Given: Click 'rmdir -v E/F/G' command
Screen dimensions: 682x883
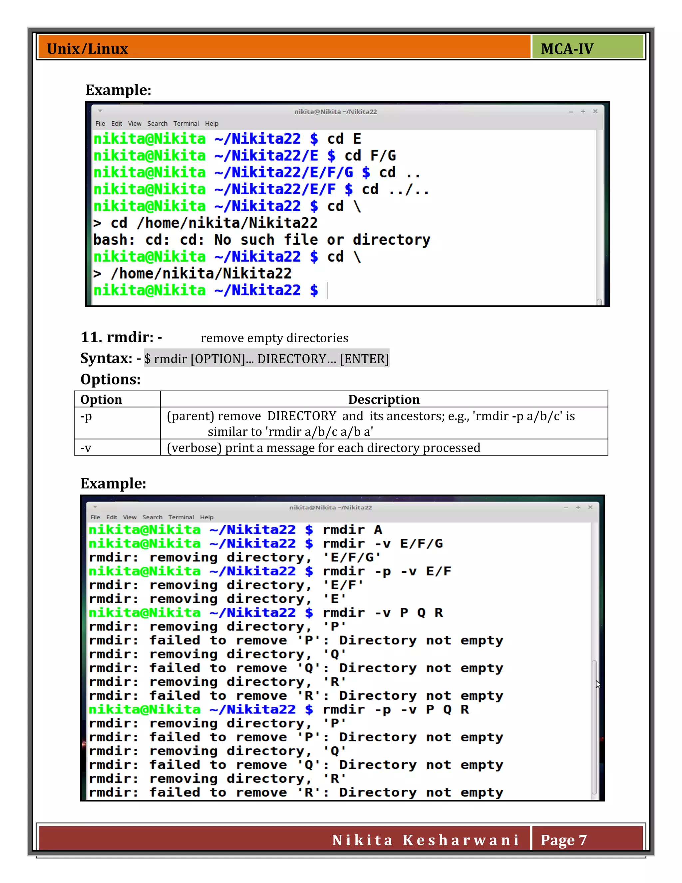Looking at the screenshot, I should click(383, 543).
